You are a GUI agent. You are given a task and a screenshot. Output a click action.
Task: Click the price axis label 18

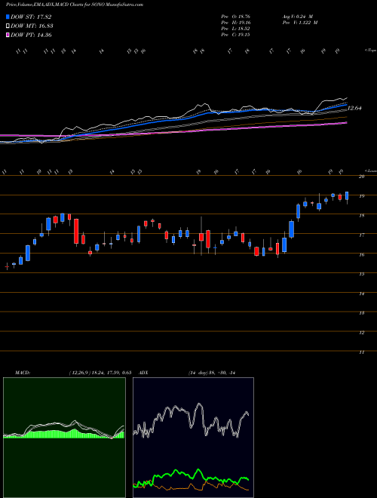point(361,216)
